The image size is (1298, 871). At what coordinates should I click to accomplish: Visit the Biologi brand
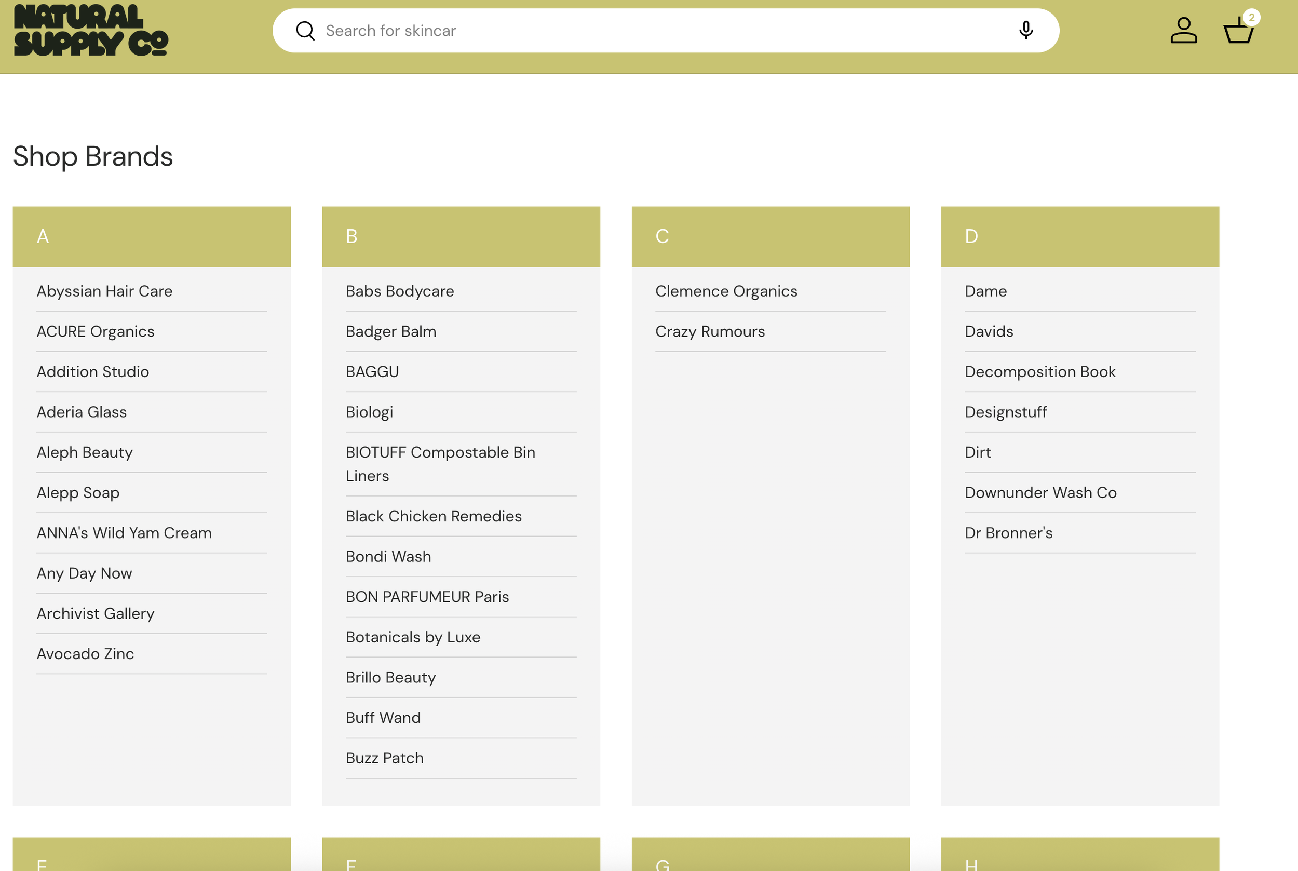click(x=369, y=412)
